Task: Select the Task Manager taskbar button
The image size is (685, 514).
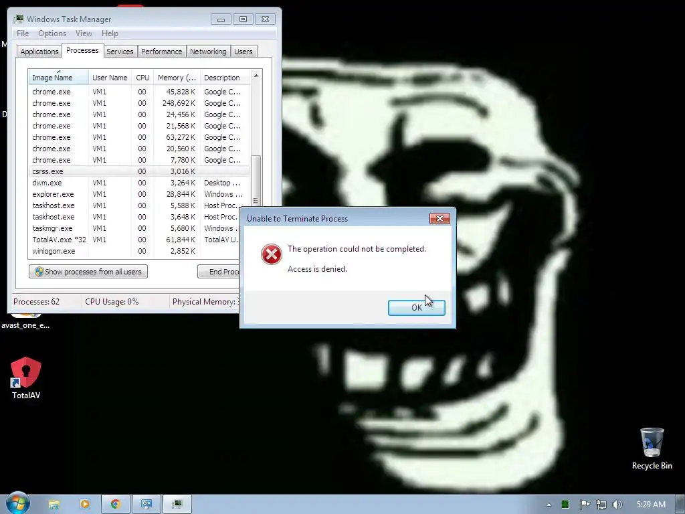Action: pos(177,505)
